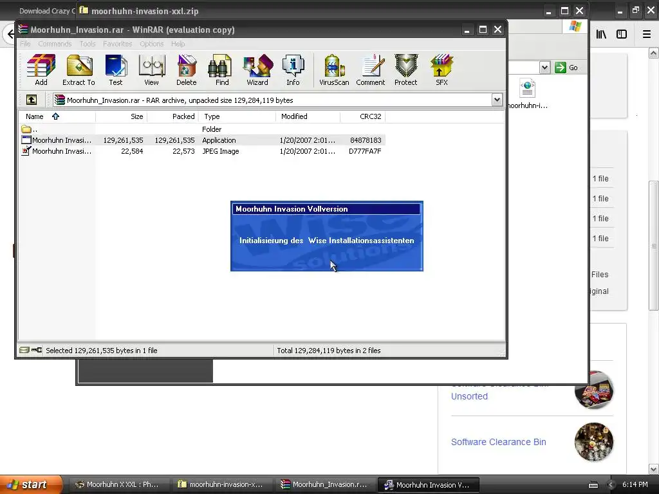Click the 'Application' type cell
This screenshot has height=494, width=659.
219,140
